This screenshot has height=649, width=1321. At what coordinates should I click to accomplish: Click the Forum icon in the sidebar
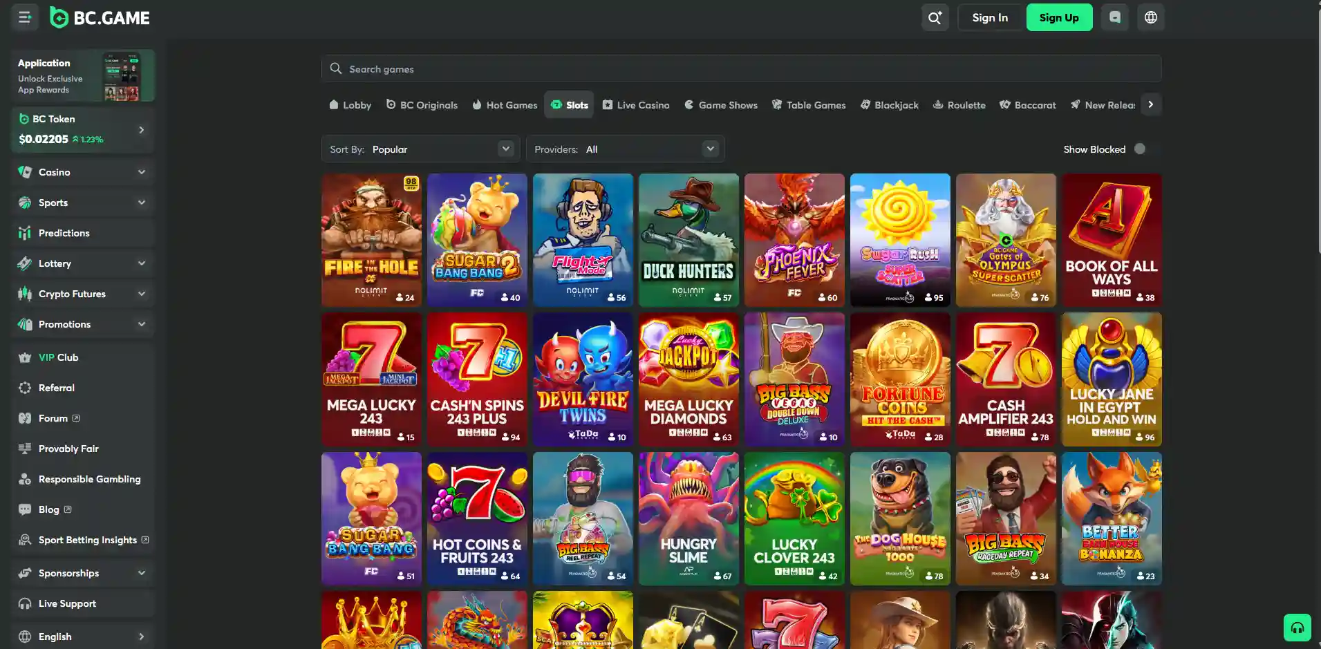point(25,418)
